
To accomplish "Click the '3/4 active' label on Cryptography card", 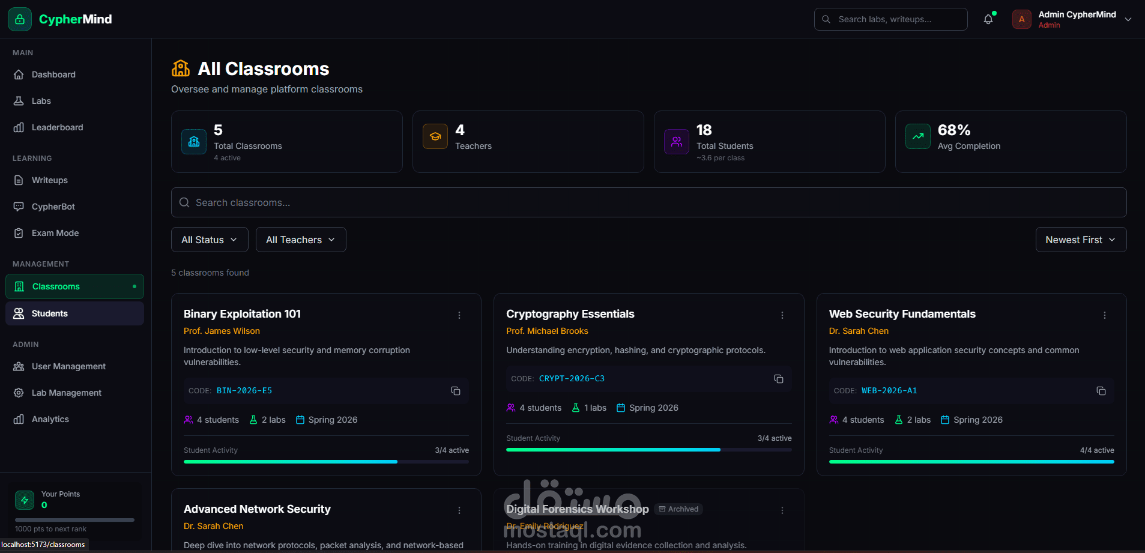I will pos(775,438).
